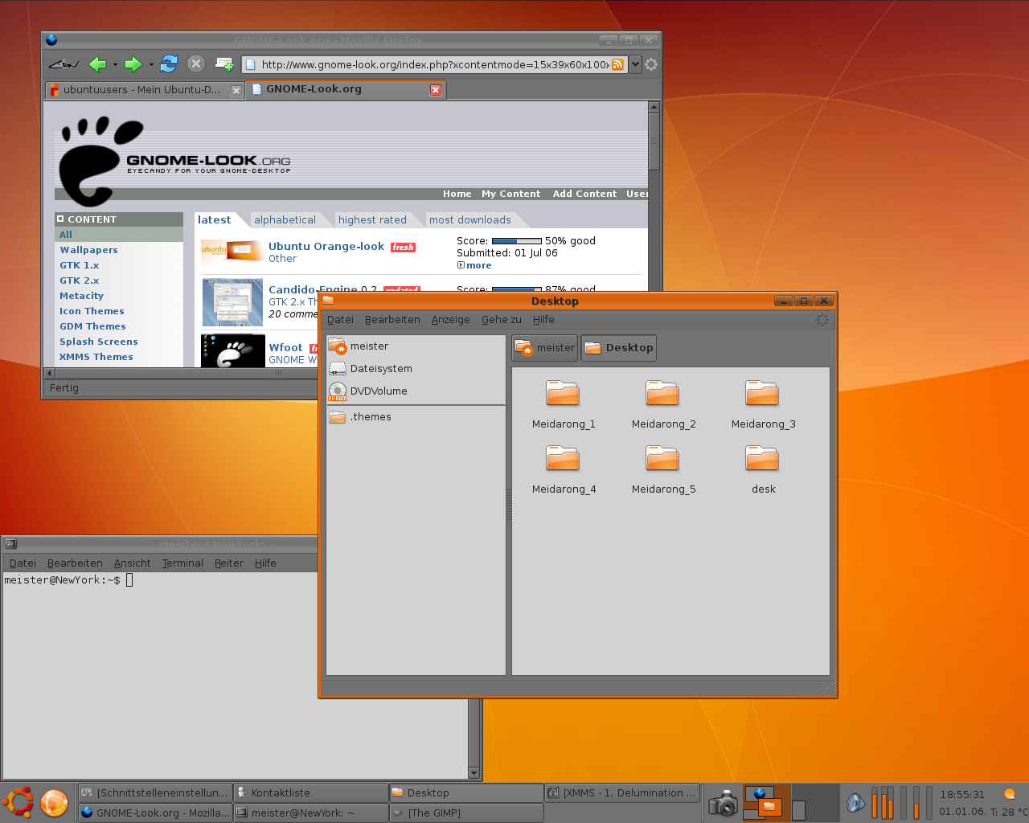Image resolution: width=1029 pixels, height=823 pixels.
Task: Click the grey Stop loading button
Action: [195, 63]
